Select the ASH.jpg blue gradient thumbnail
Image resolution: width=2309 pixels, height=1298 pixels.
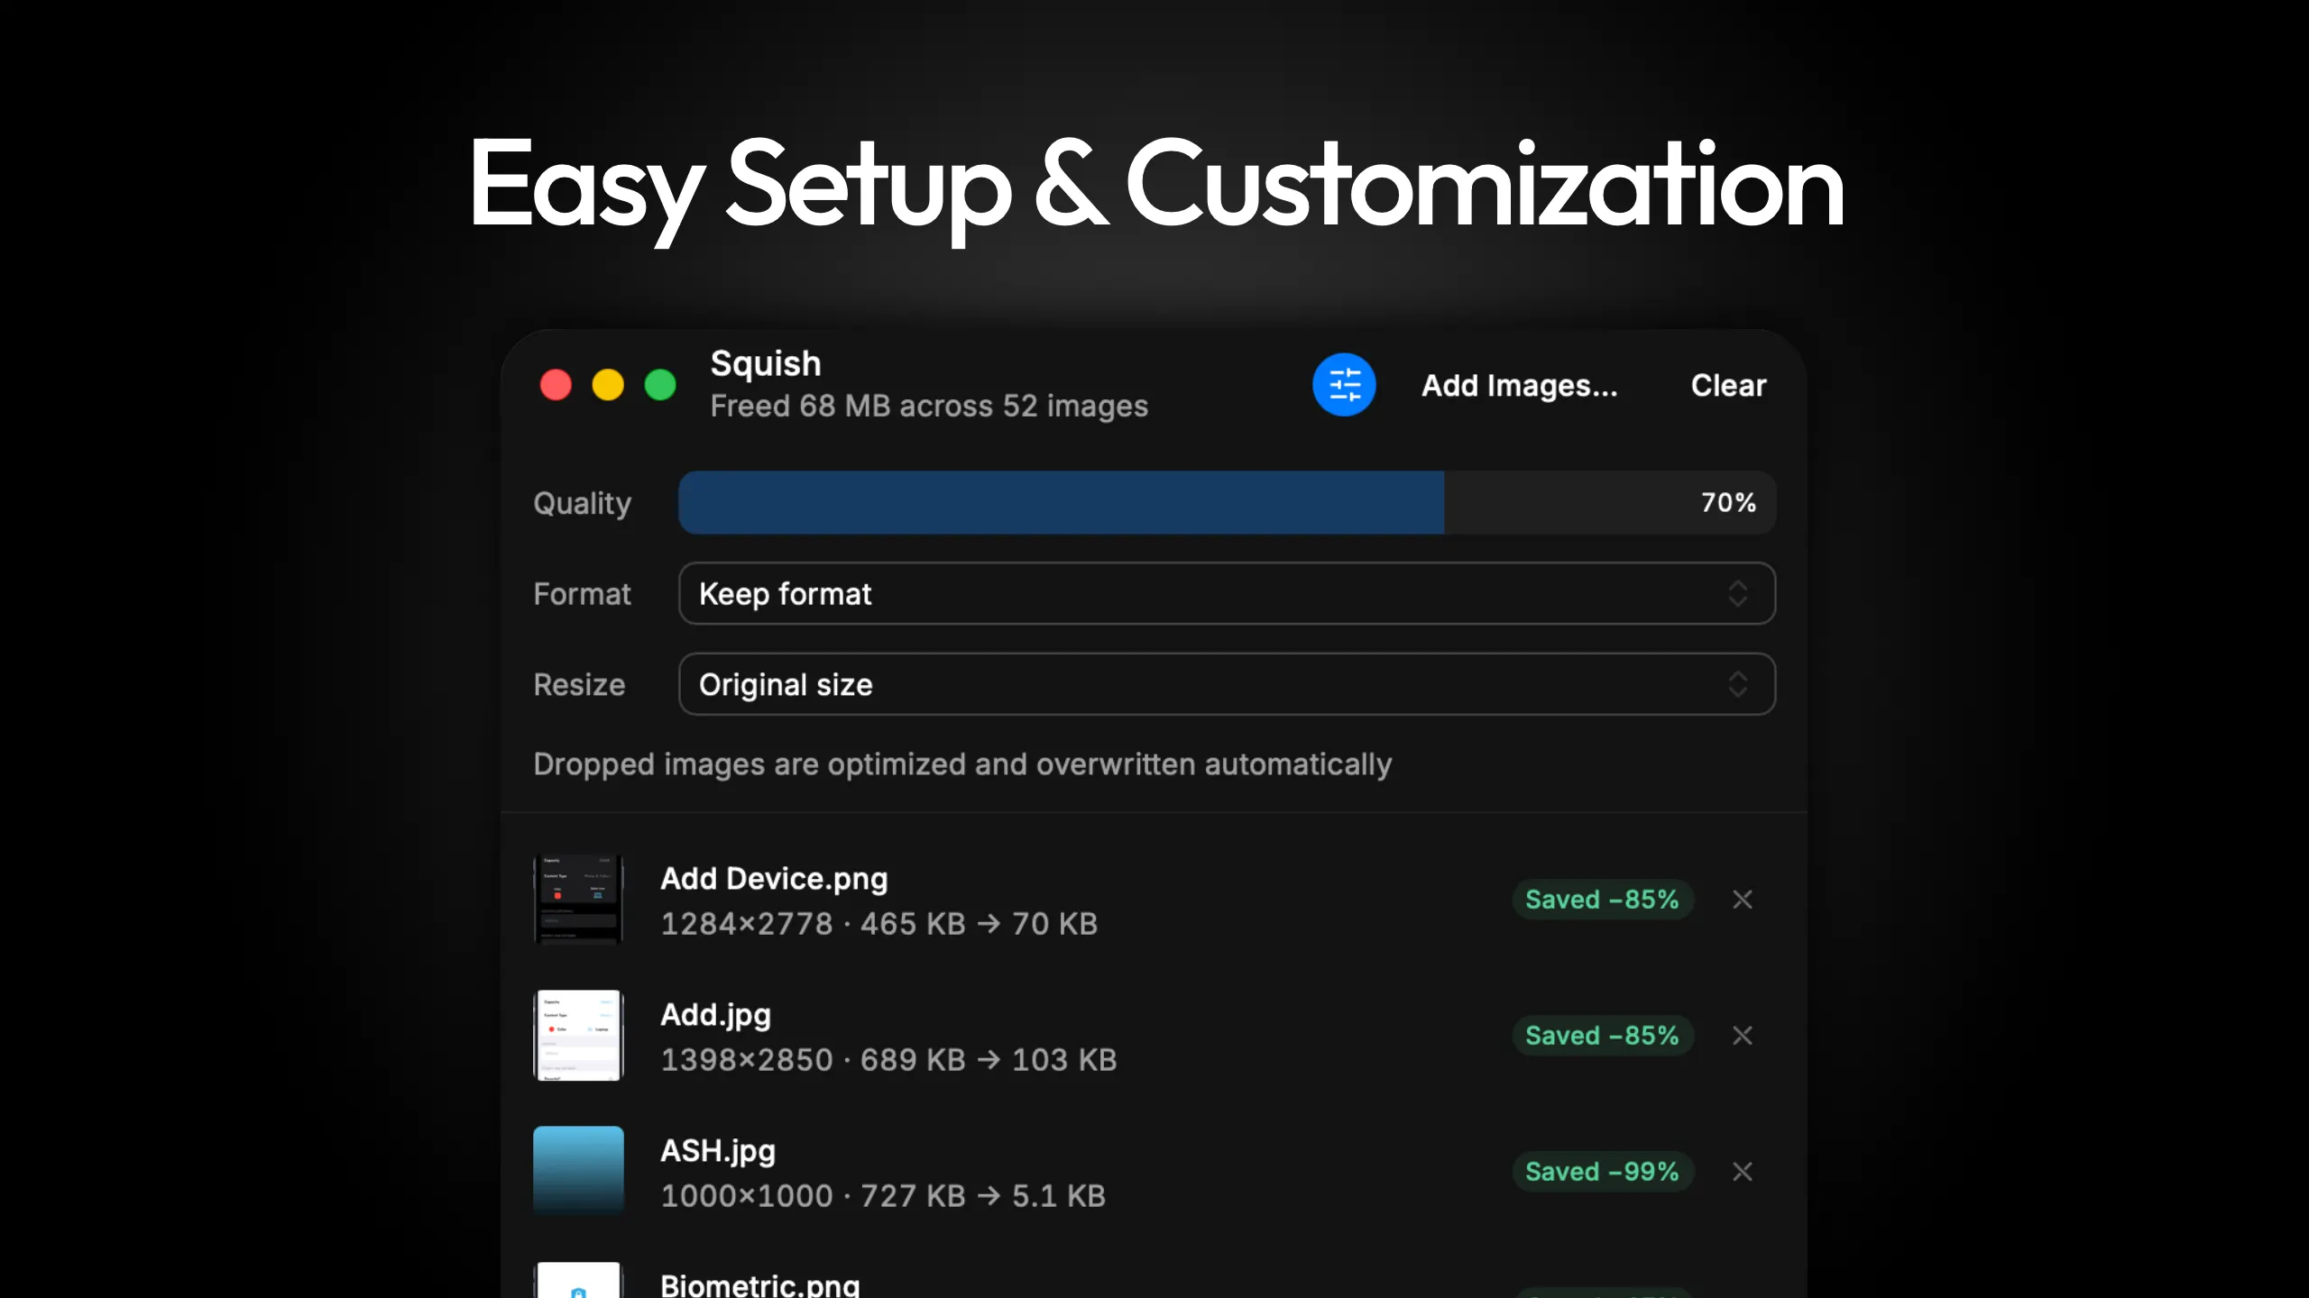click(x=578, y=1172)
